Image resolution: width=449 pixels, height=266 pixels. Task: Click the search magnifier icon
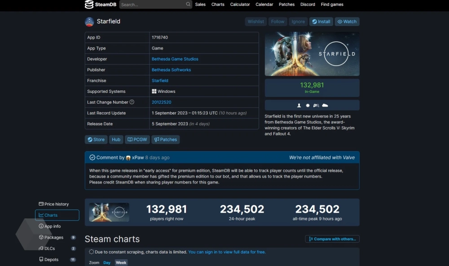188,4
